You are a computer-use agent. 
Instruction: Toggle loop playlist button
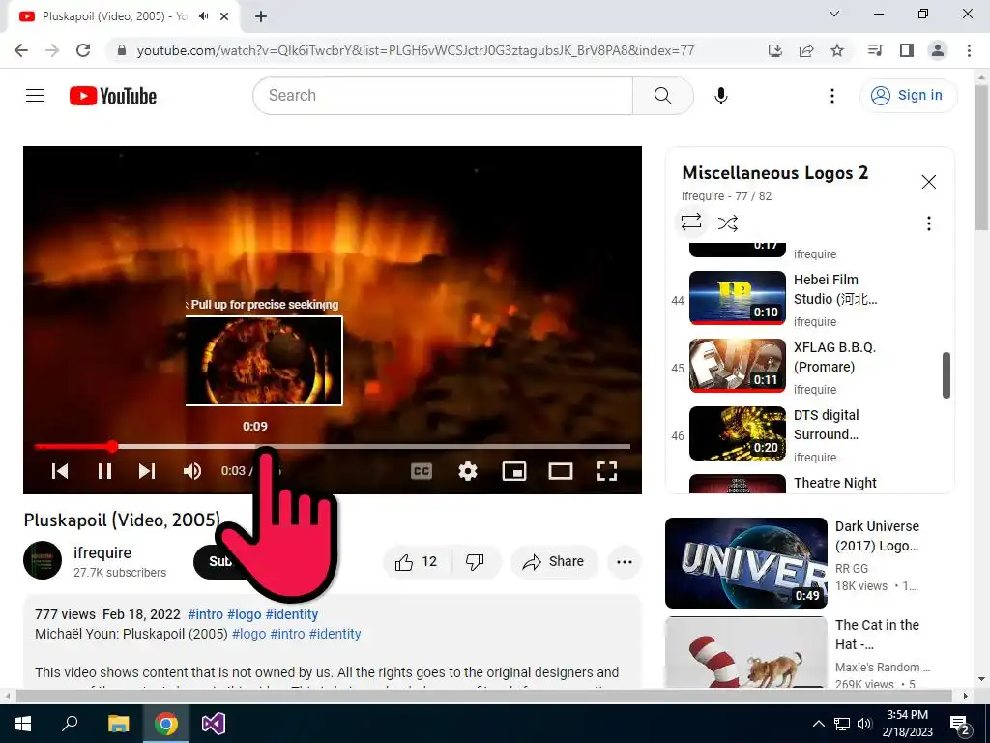690,222
